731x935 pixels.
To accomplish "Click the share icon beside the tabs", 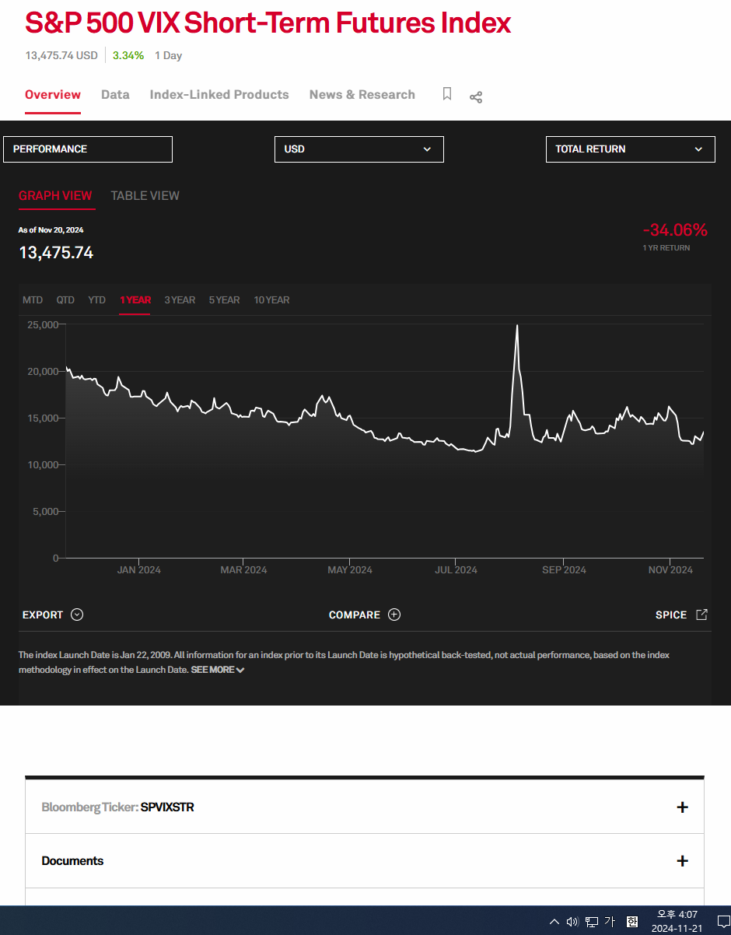I will point(476,97).
